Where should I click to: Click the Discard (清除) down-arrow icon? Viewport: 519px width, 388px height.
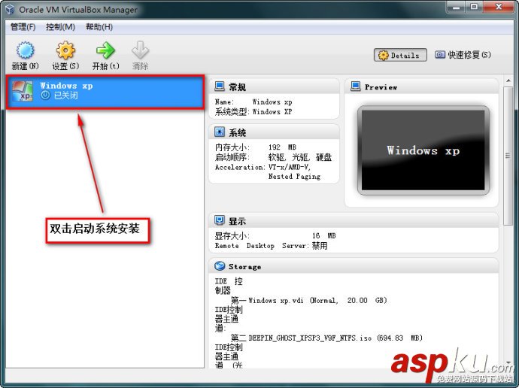click(140, 50)
